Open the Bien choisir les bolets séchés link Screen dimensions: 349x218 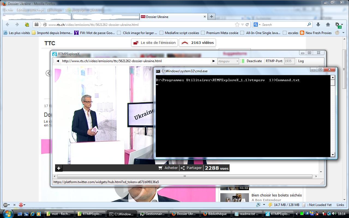point(276,195)
